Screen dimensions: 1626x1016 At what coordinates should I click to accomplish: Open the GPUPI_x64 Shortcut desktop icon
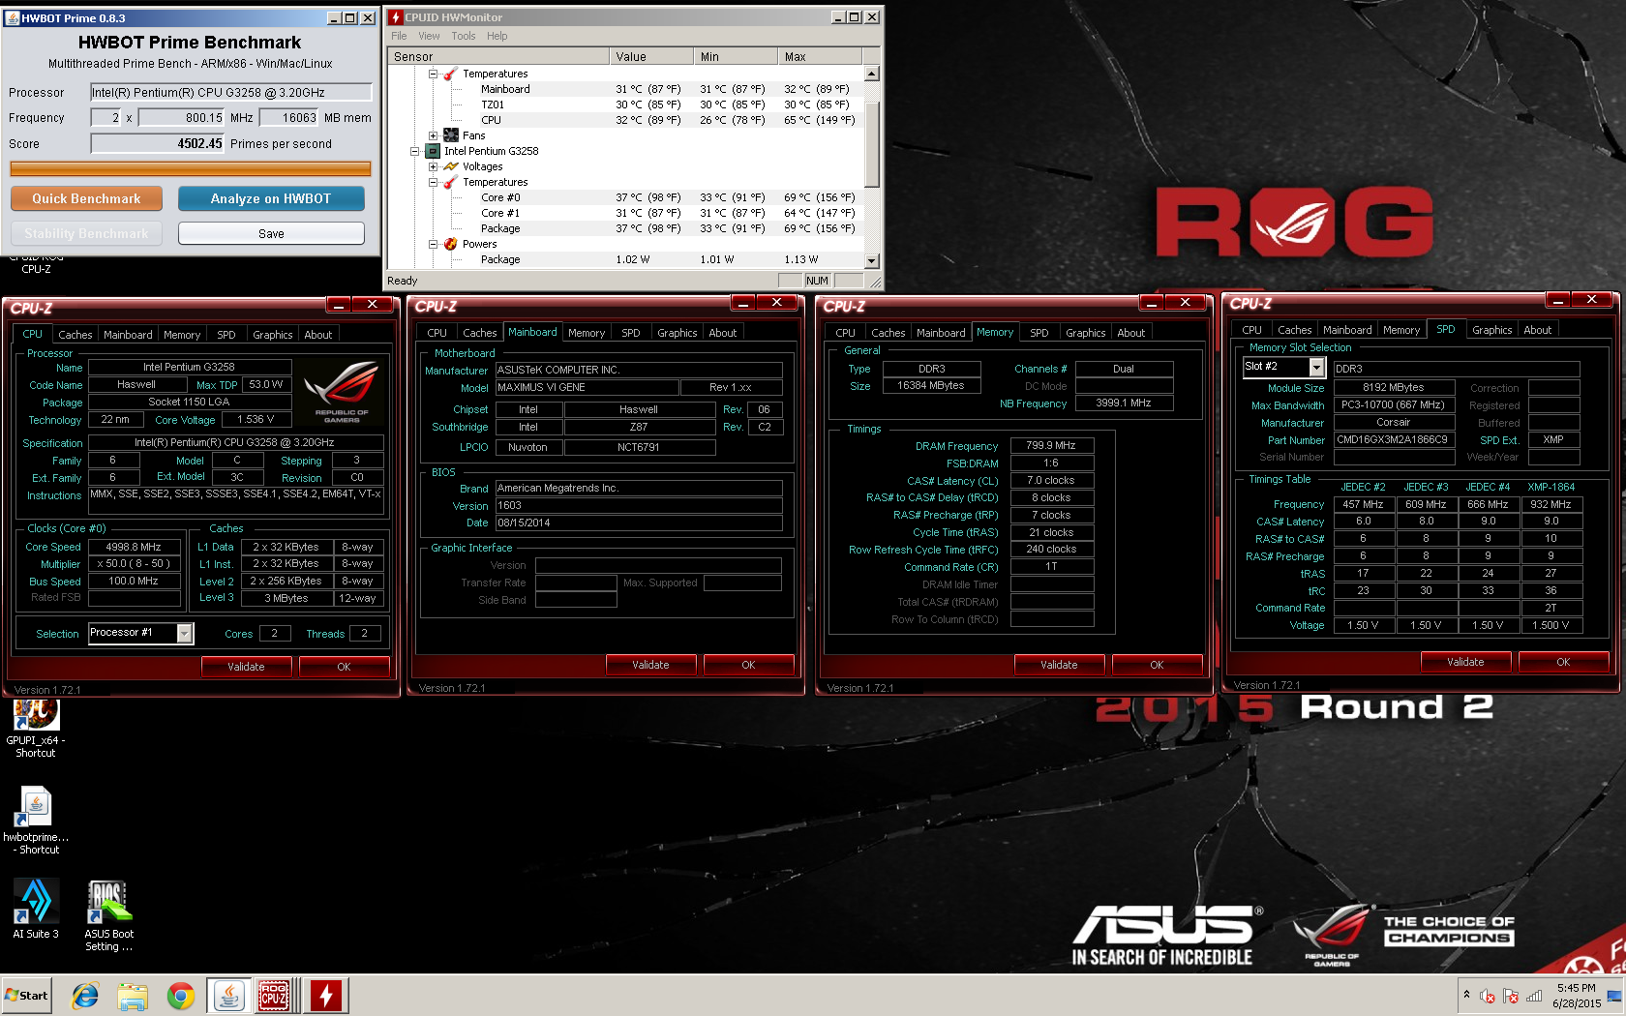(36, 728)
